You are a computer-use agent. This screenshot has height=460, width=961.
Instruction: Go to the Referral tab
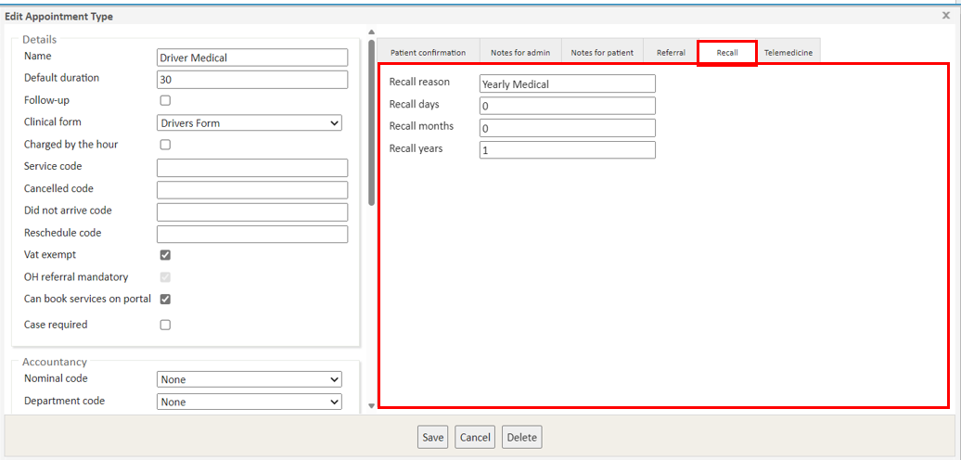coord(671,53)
